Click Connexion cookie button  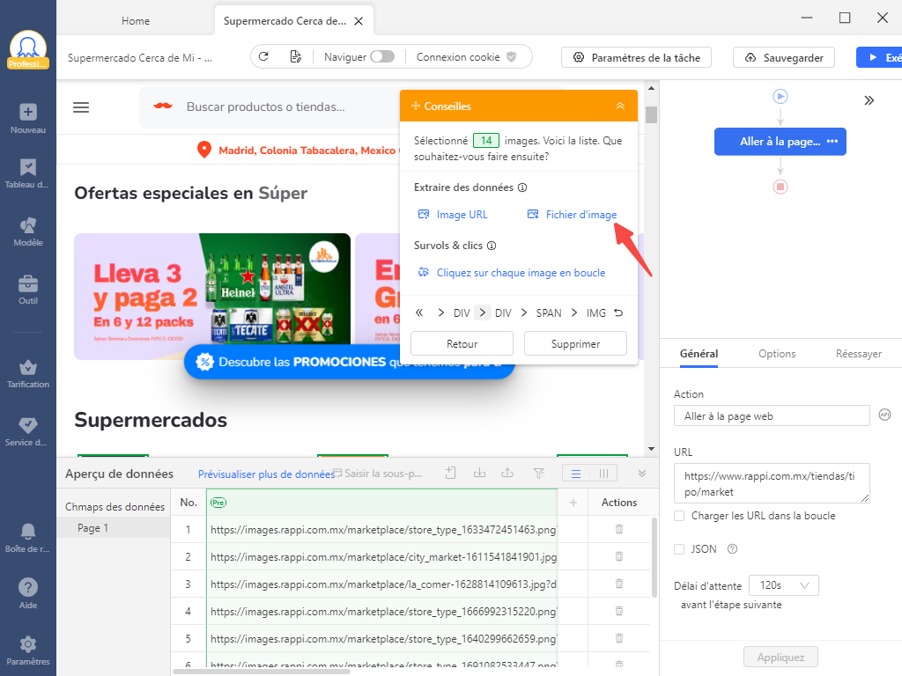pyautogui.click(x=466, y=57)
